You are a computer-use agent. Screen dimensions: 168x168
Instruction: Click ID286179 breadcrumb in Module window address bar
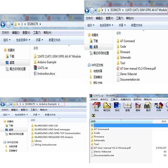(115, 10)
